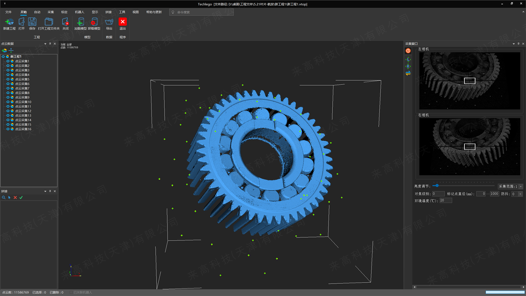Click the 导出 export data icon
The width and height of the screenshot is (526, 296).
click(x=109, y=22)
